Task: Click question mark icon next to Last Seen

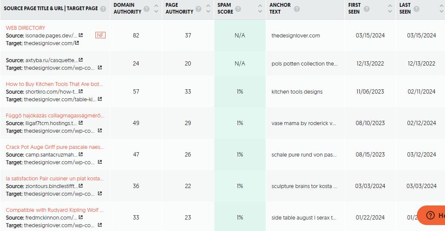Action: click(x=416, y=9)
